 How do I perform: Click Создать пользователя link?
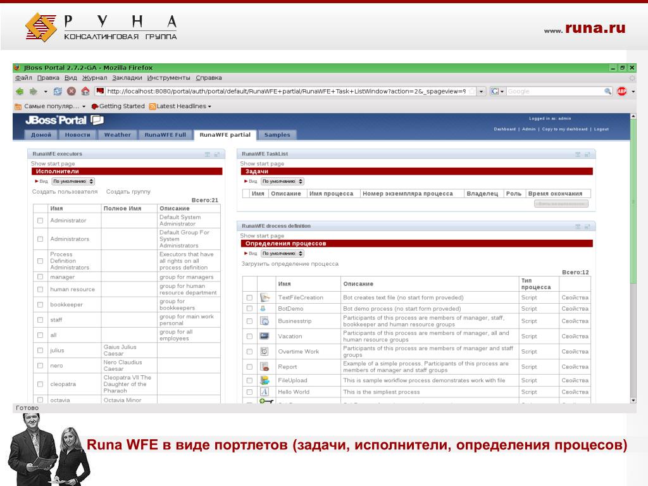coord(65,192)
